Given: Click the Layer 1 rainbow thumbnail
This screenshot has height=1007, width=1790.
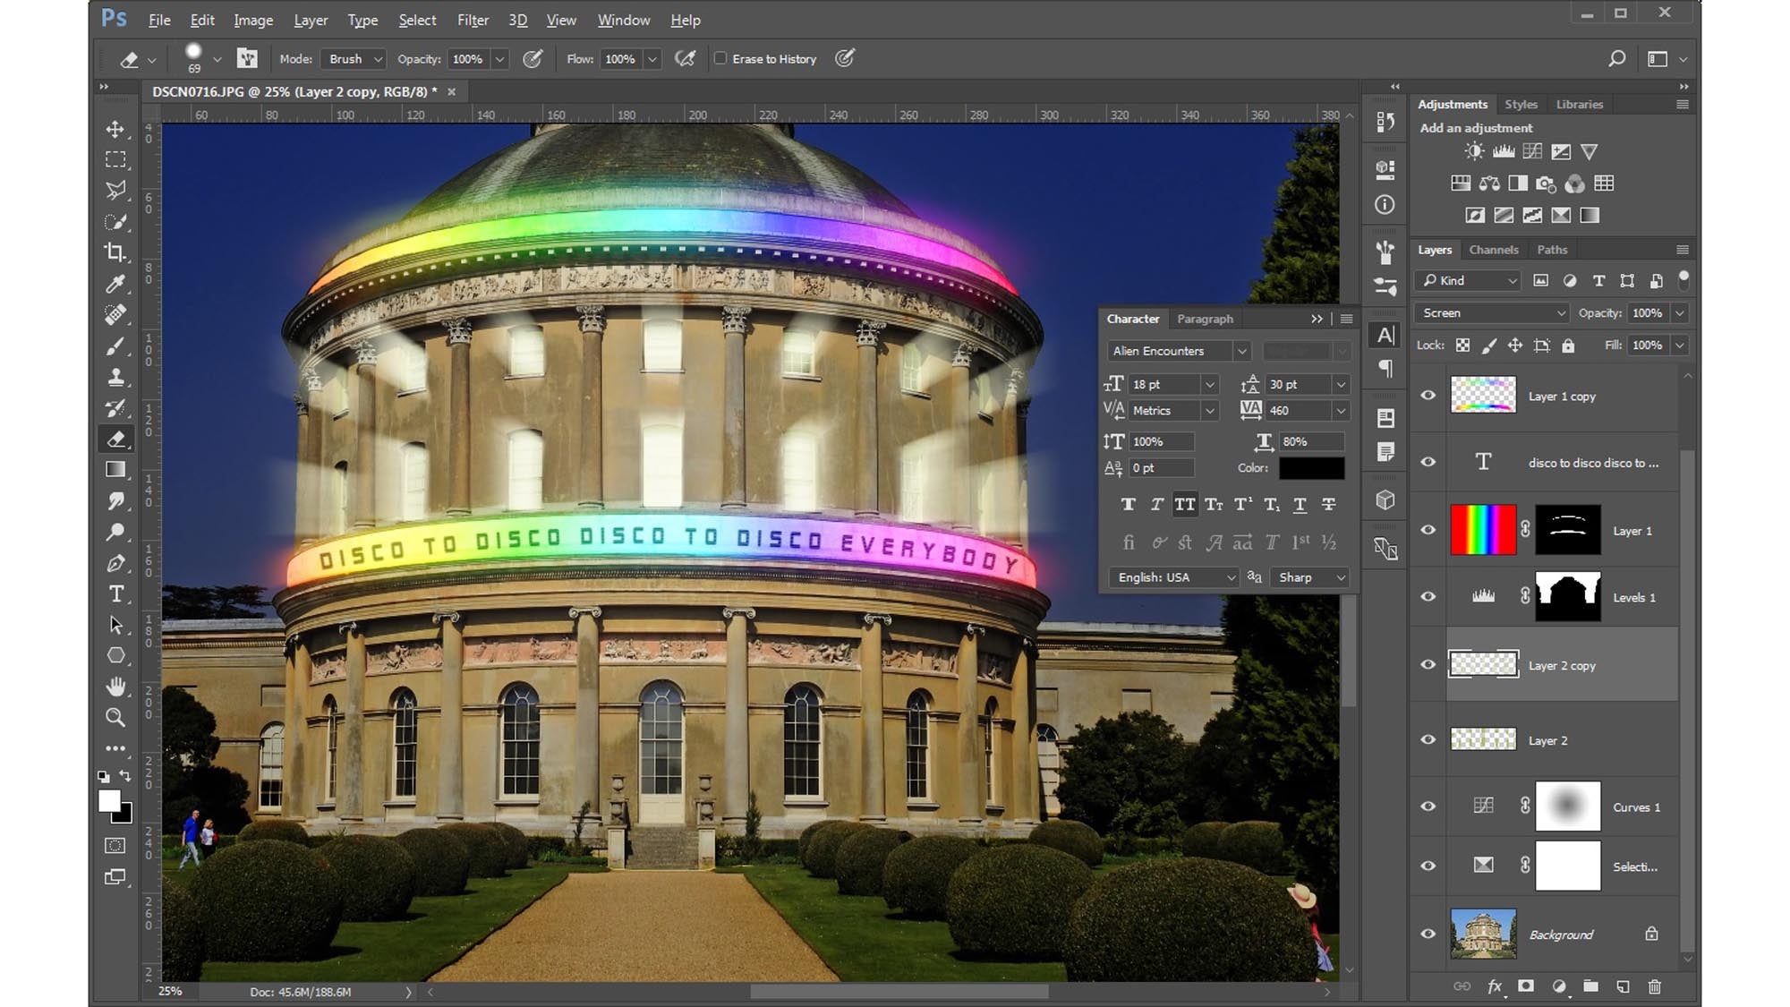Looking at the screenshot, I should point(1483,530).
